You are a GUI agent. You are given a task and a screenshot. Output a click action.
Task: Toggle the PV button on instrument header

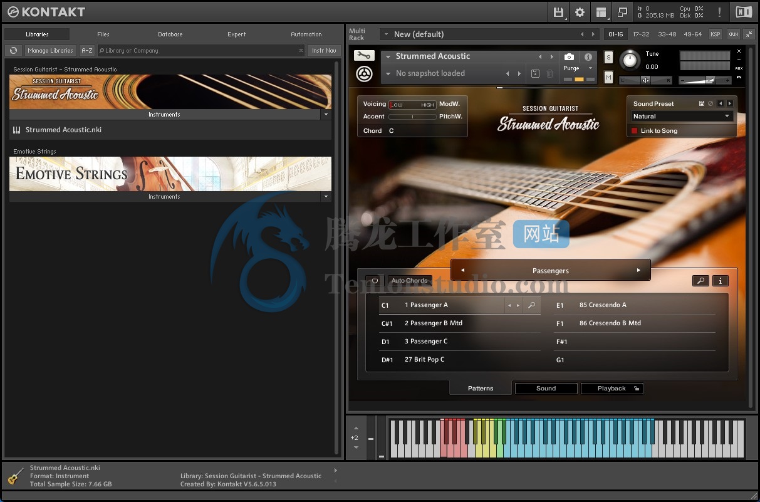(x=739, y=77)
